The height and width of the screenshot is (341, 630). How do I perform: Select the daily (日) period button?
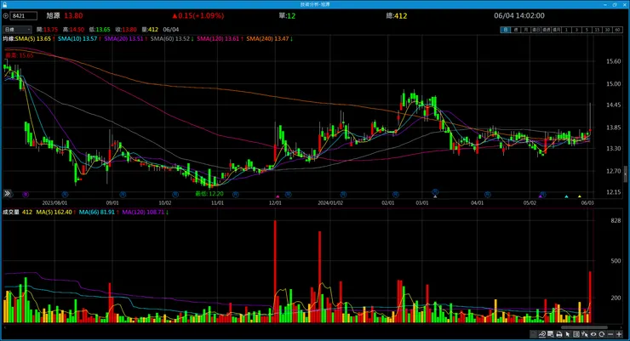coord(506,30)
